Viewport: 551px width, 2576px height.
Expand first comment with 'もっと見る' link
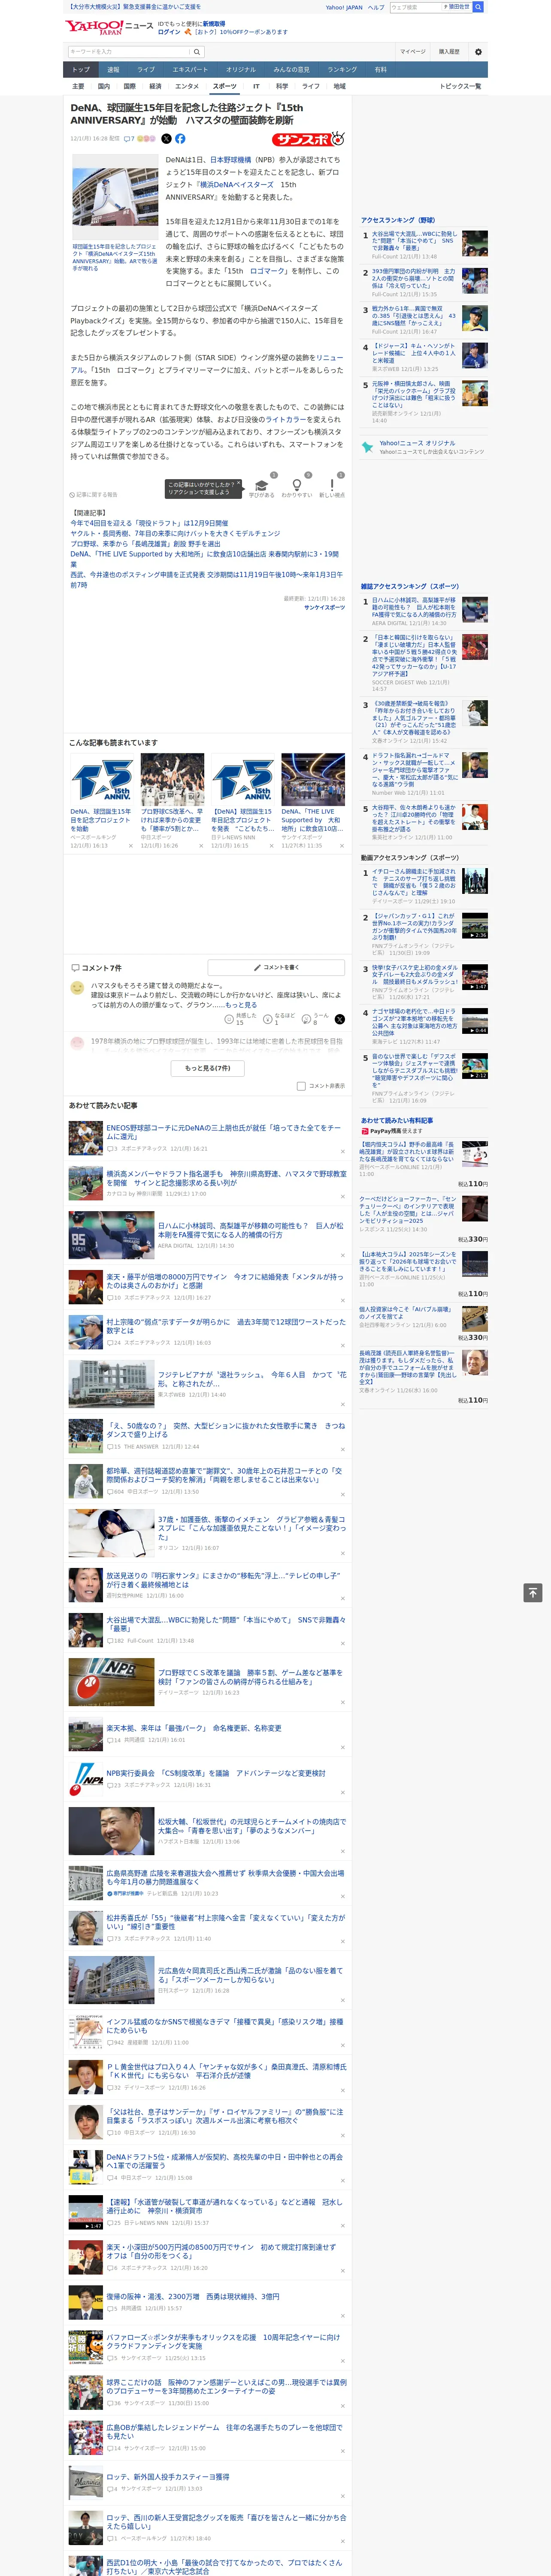(x=241, y=1005)
